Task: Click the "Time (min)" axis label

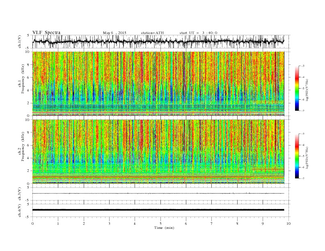Action: click(164, 228)
